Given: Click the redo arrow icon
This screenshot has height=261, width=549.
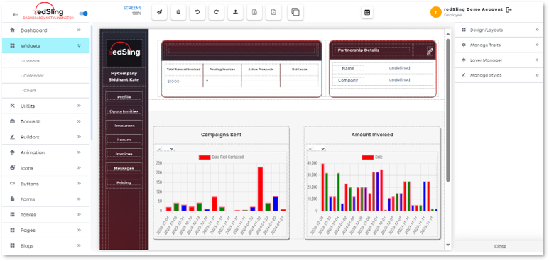Looking at the screenshot, I should pos(217,12).
